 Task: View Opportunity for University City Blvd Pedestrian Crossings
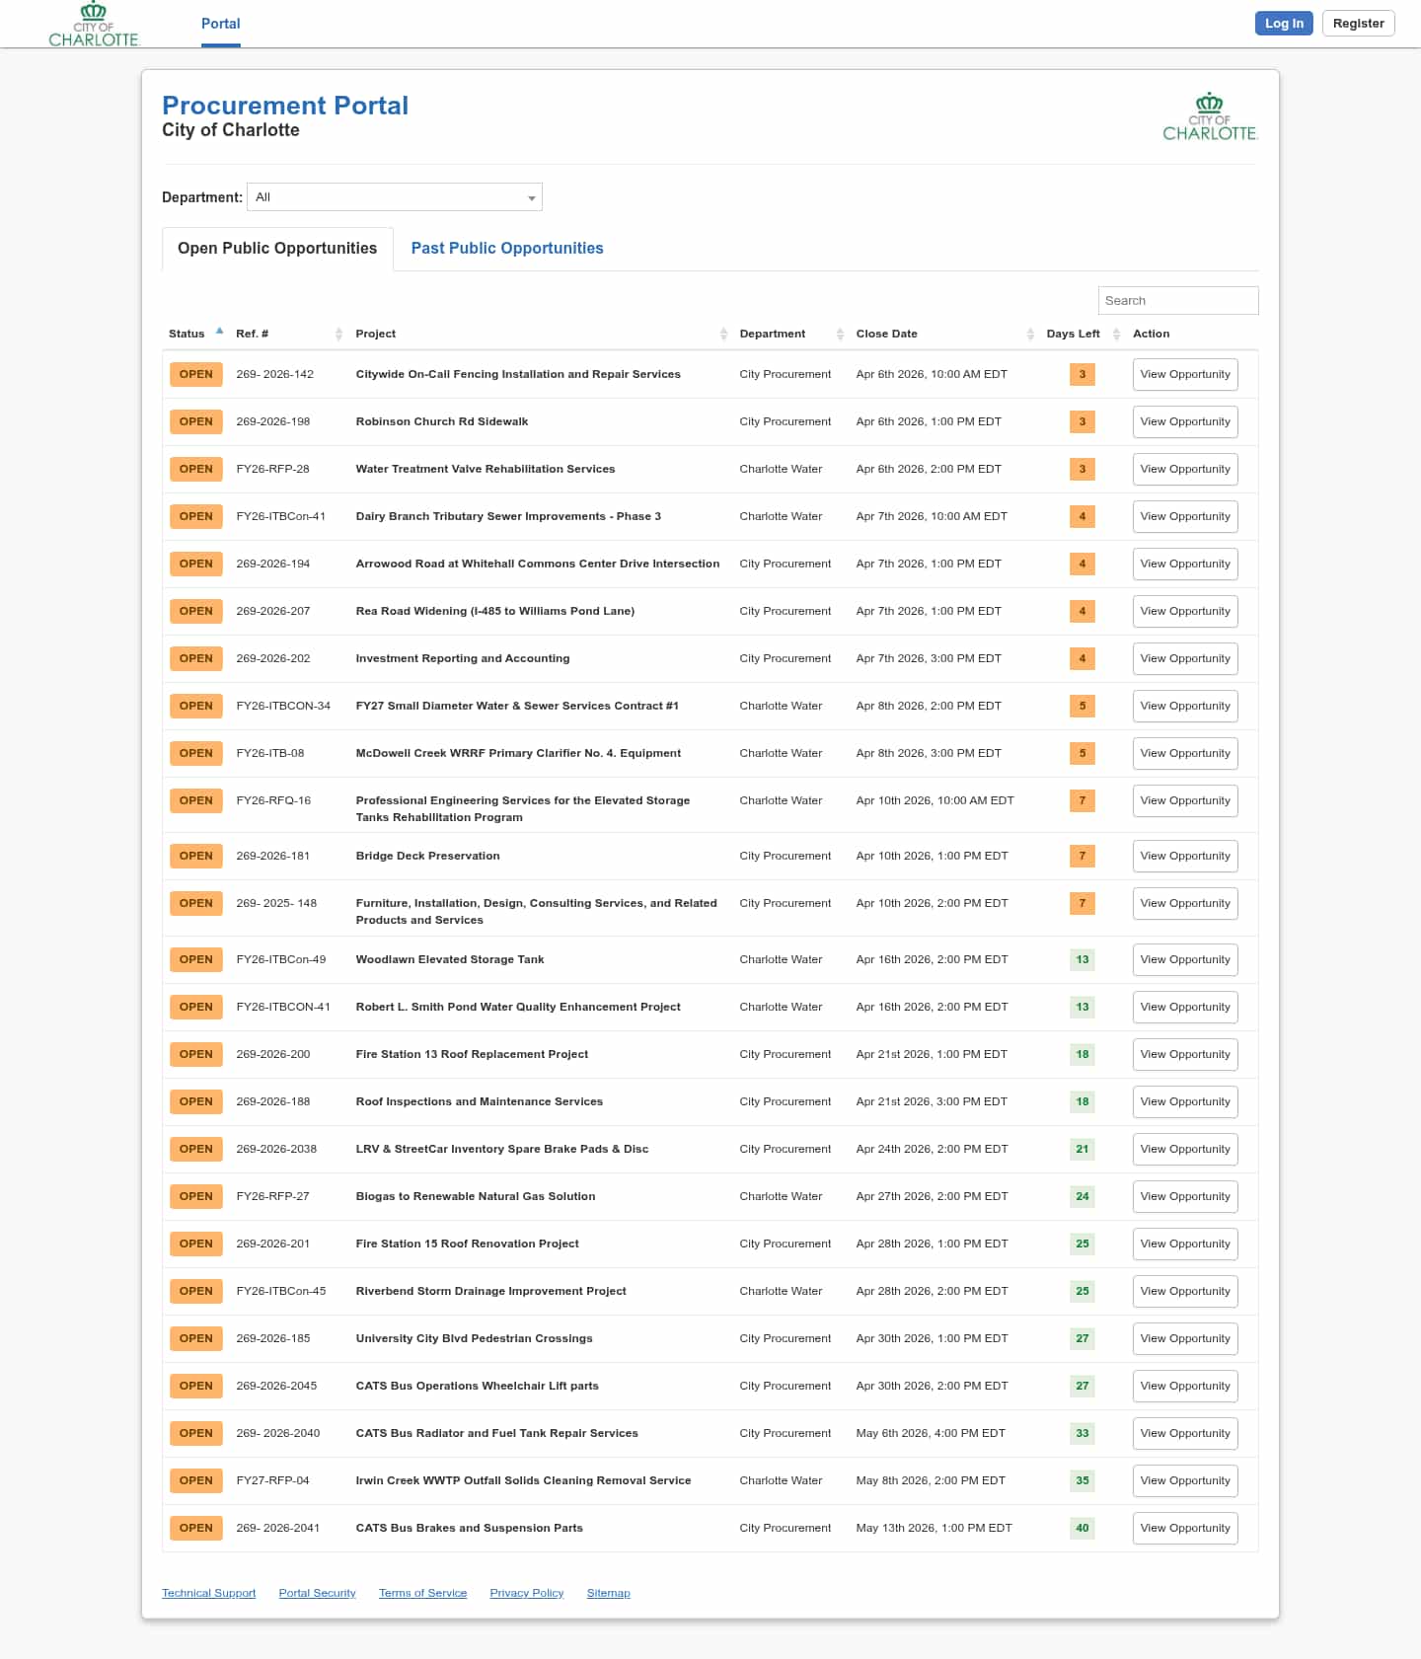[x=1185, y=1339]
